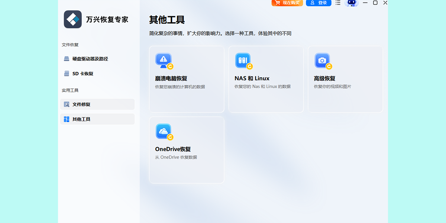Click the 高级恢复 camera icon
This screenshot has width=446, height=223.
click(x=322, y=61)
